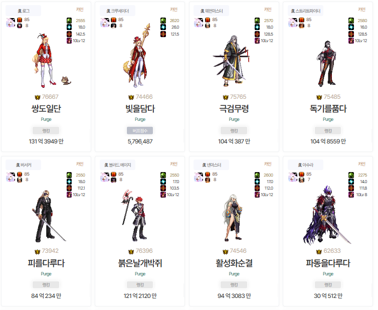Click the character name 활성화순결
The width and height of the screenshot is (378, 310).
[x=234, y=263]
